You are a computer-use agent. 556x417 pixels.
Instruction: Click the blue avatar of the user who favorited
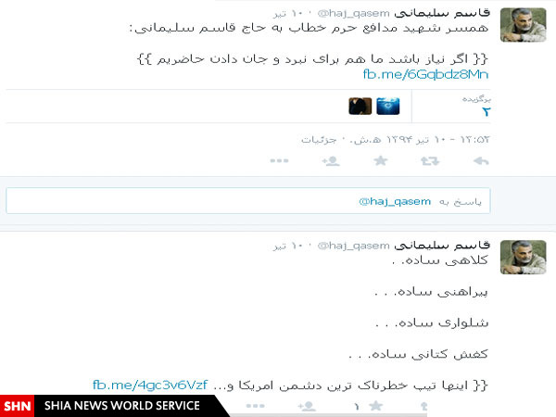(x=388, y=106)
